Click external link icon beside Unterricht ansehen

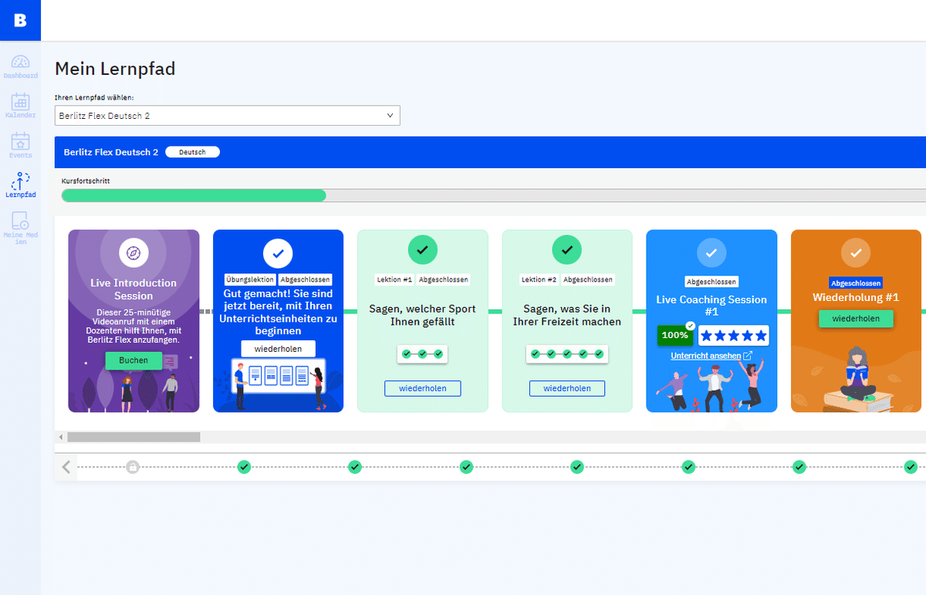click(x=747, y=356)
